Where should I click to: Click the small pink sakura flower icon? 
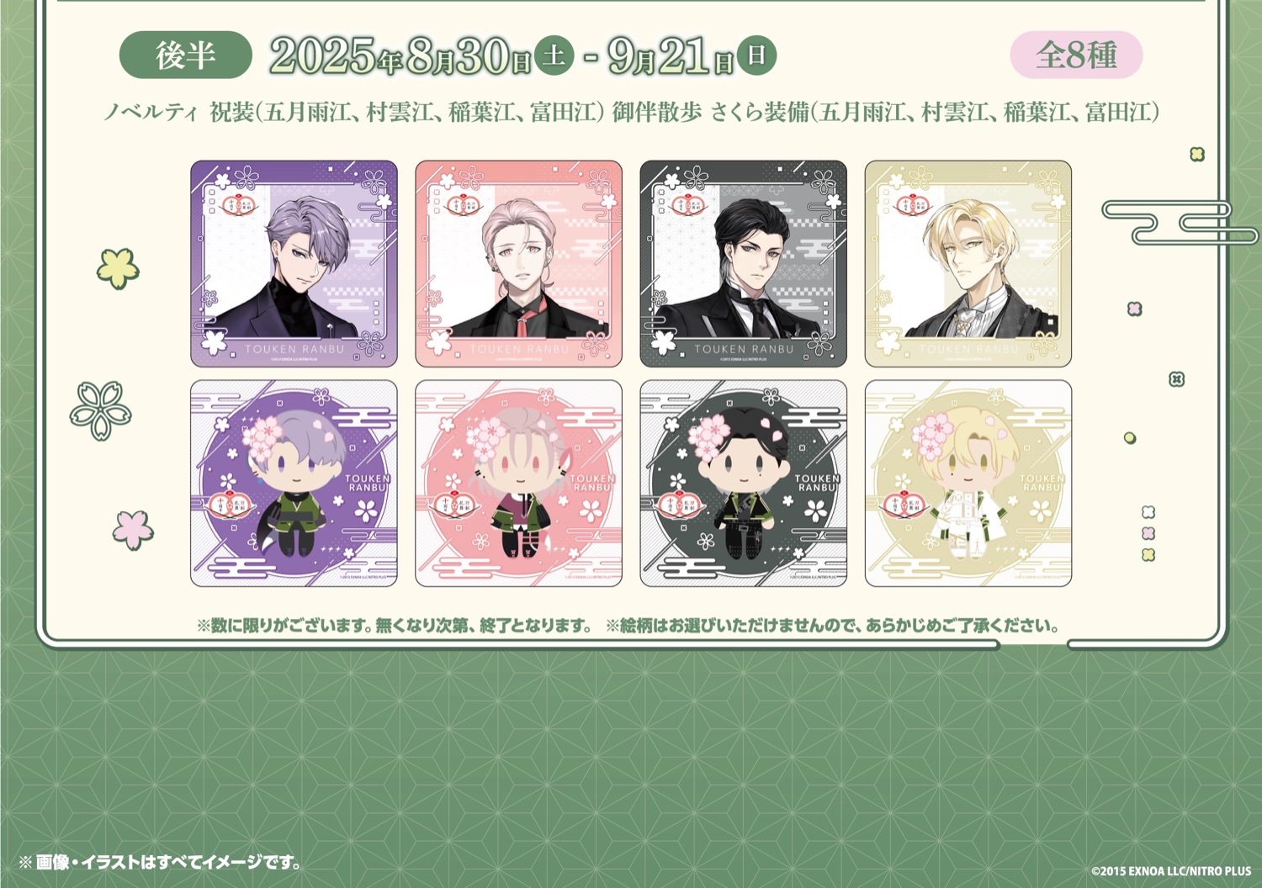134,529
